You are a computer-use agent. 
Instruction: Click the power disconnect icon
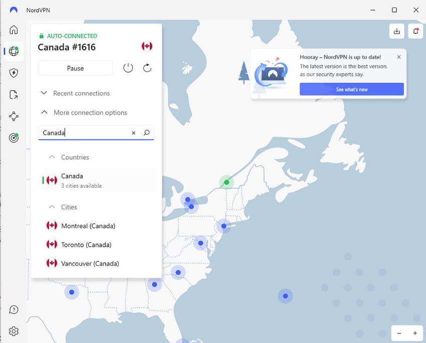[x=128, y=68]
